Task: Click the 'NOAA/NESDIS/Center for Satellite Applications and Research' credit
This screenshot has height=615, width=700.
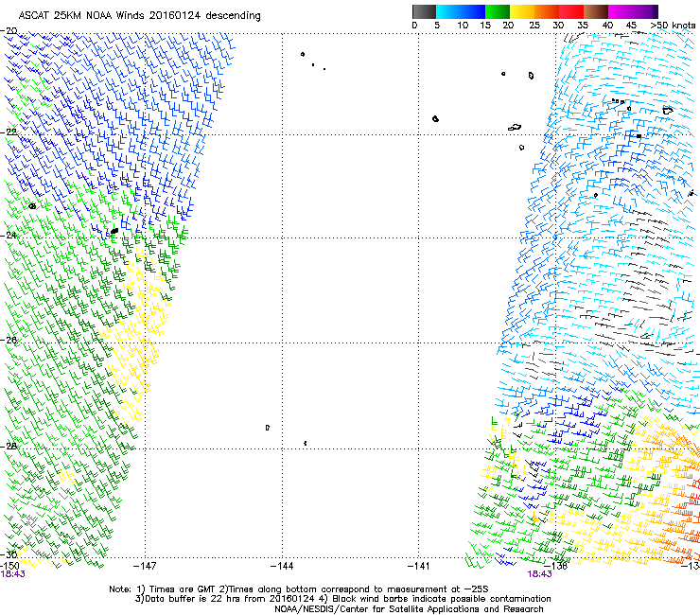Action: point(409,609)
